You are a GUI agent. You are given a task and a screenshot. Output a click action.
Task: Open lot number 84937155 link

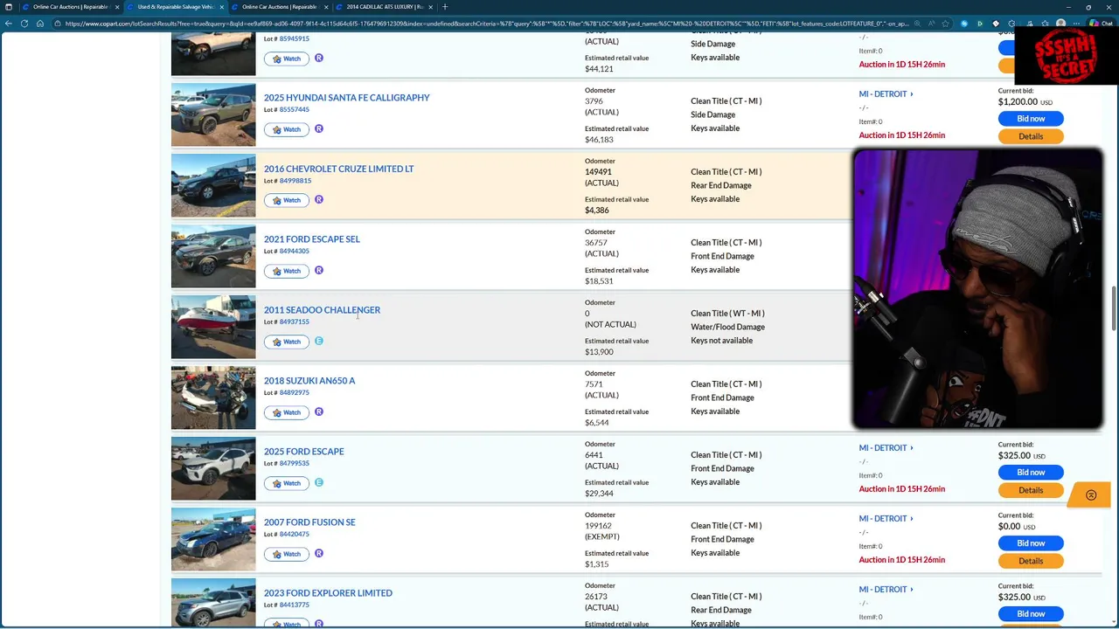click(295, 322)
